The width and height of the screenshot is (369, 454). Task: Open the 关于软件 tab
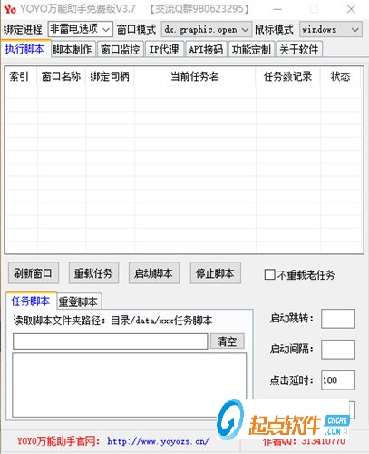299,49
